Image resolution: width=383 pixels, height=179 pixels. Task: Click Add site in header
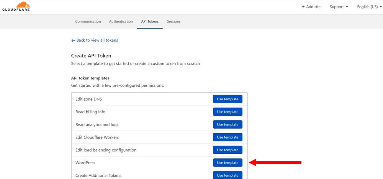click(311, 7)
